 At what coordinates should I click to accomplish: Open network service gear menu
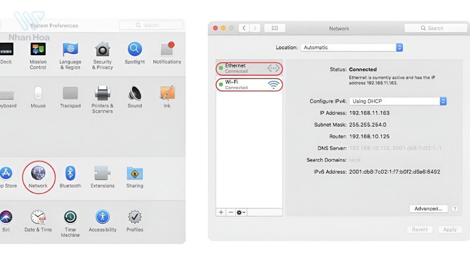coord(241,212)
